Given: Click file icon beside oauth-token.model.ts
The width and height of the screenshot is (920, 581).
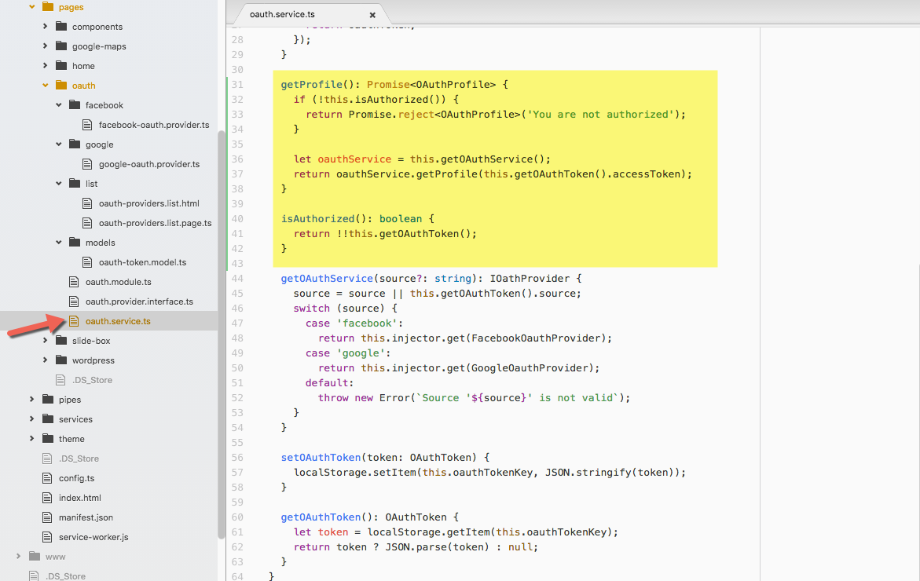Looking at the screenshot, I should pyautogui.click(x=87, y=262).
